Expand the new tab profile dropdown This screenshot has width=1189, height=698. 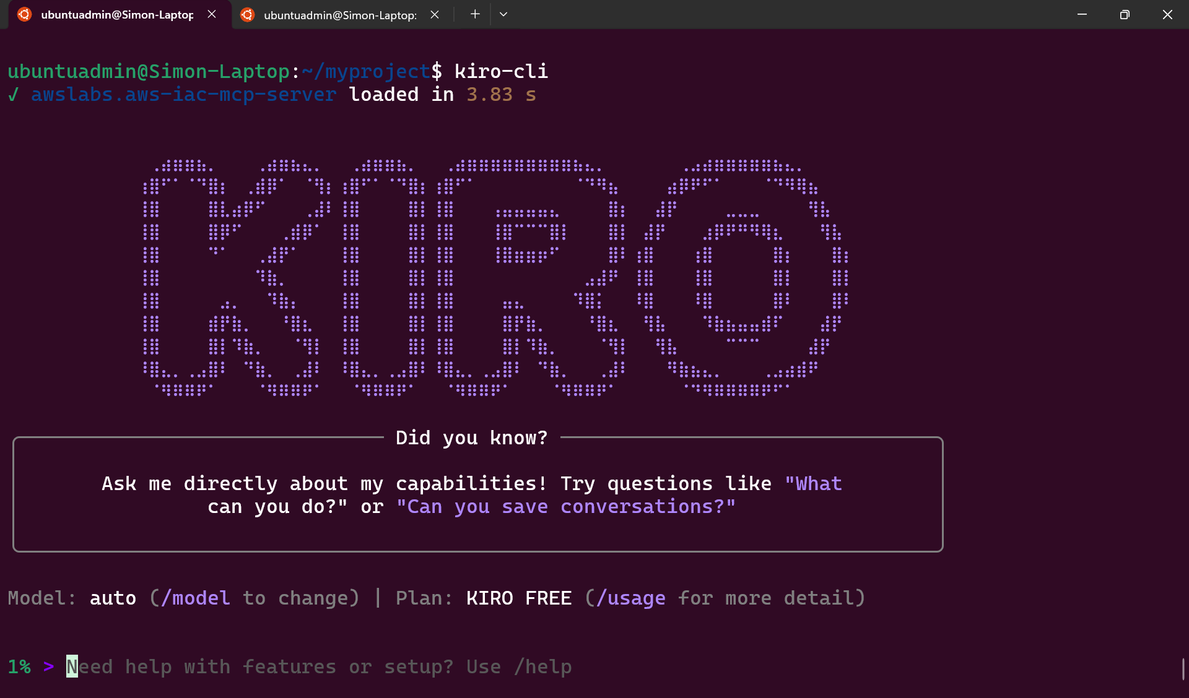503,14
